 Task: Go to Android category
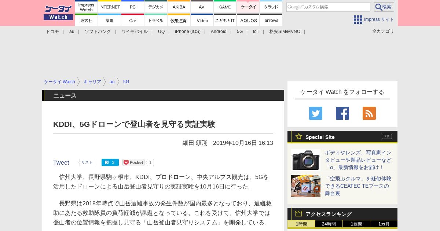click(x=219, y=32)
